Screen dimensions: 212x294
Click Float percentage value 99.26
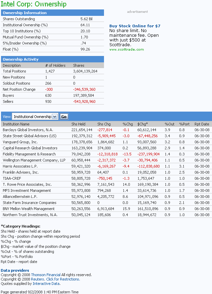tap(85, 49)
